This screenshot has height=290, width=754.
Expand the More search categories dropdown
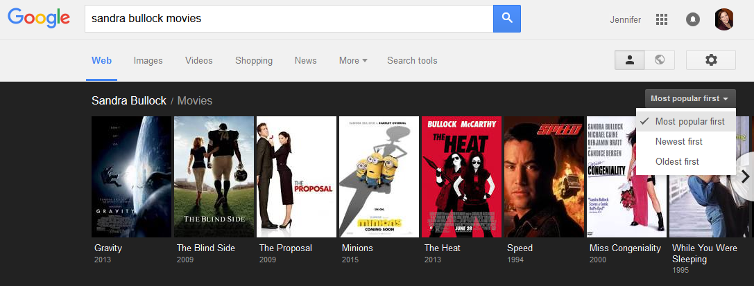353,60
